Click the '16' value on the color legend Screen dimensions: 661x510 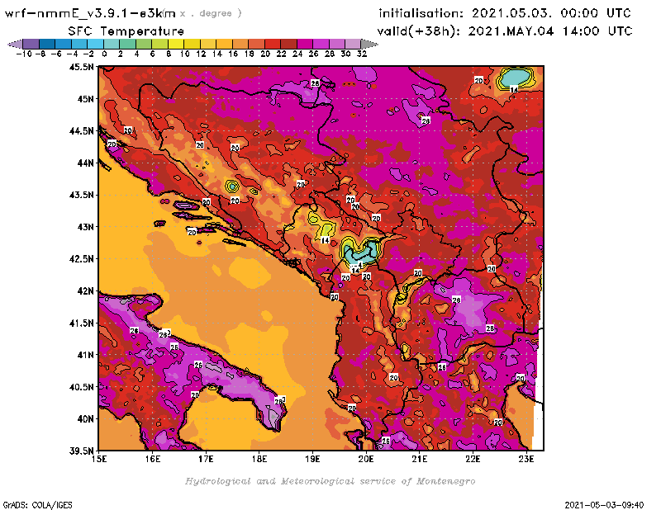pyautogui.click(x=233, y=54)
